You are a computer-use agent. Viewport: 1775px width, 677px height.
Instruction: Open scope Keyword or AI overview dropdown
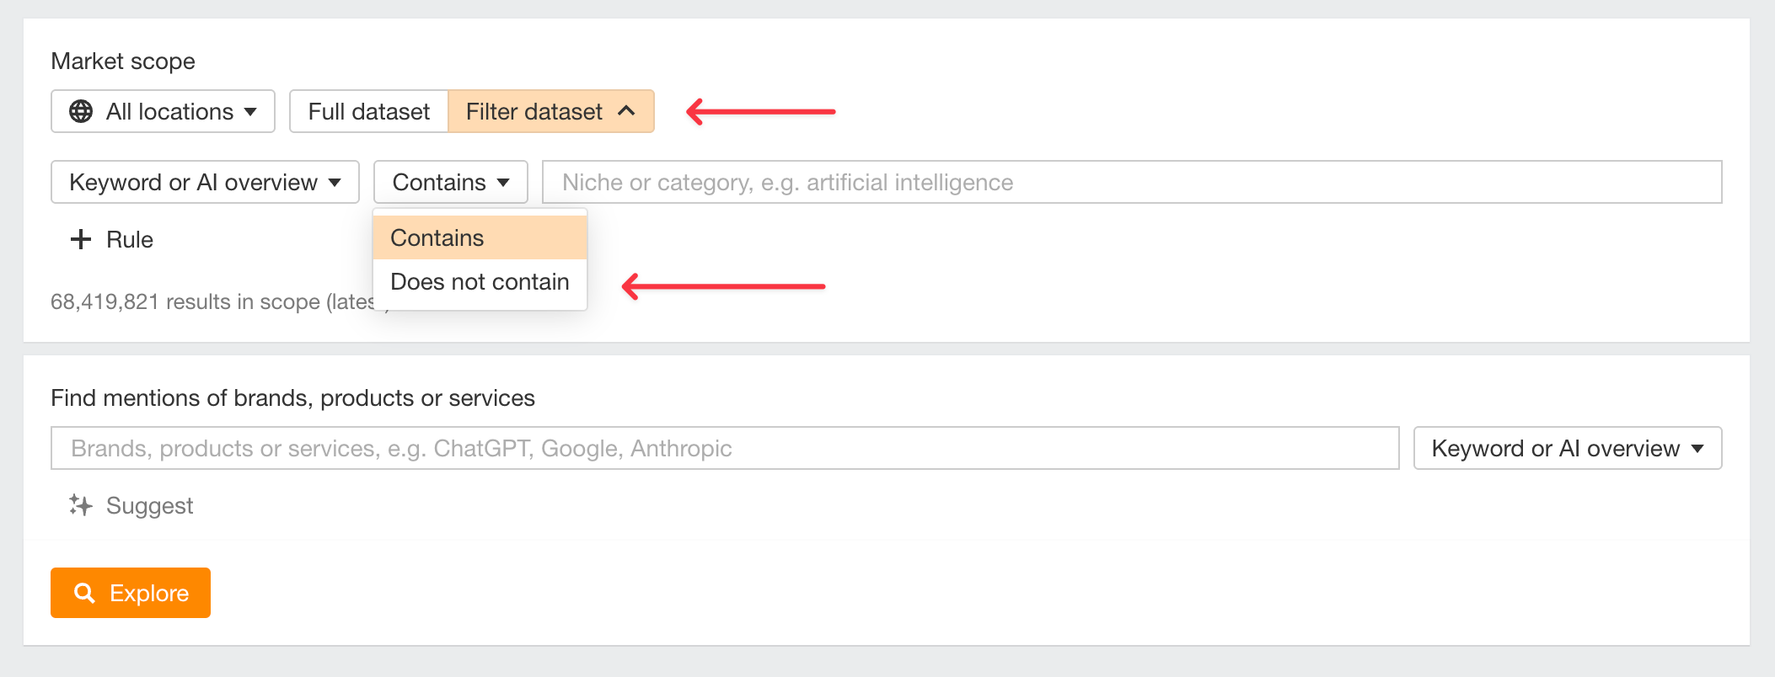[206, 182]
